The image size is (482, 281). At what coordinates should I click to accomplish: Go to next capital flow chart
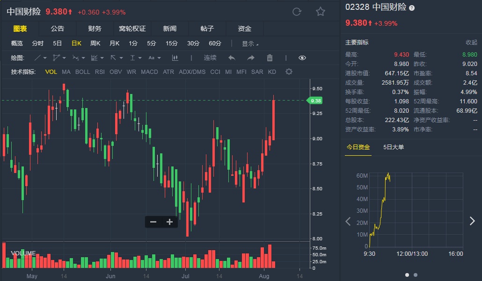coord(472,221)
